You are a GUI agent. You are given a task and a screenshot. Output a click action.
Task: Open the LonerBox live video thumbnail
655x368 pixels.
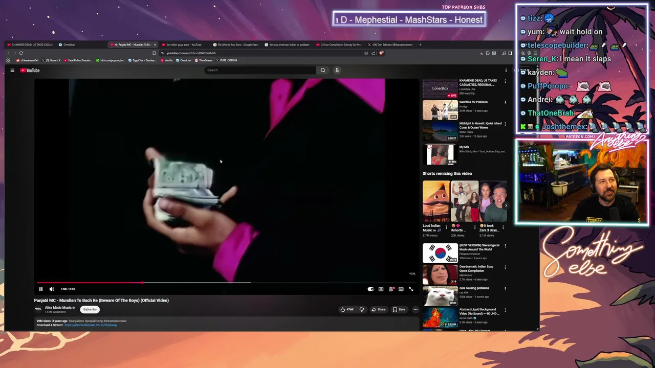pyautogui.click(x=440, y=88)
